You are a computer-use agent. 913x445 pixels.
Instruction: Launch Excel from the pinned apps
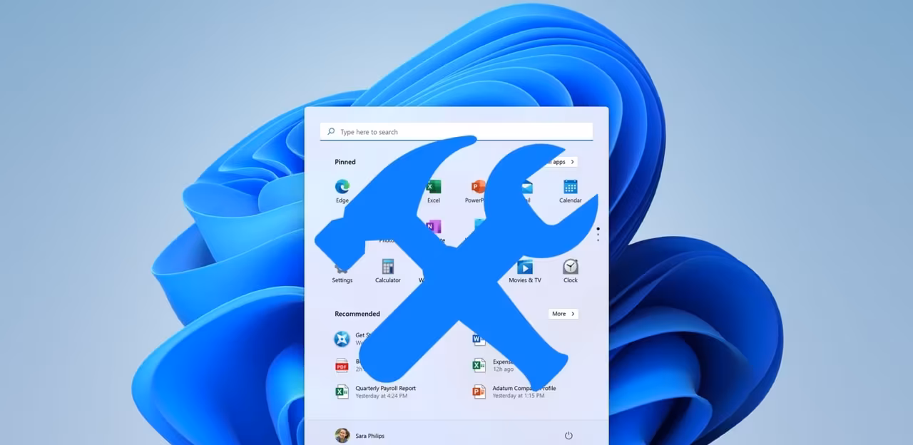point(433,188)
